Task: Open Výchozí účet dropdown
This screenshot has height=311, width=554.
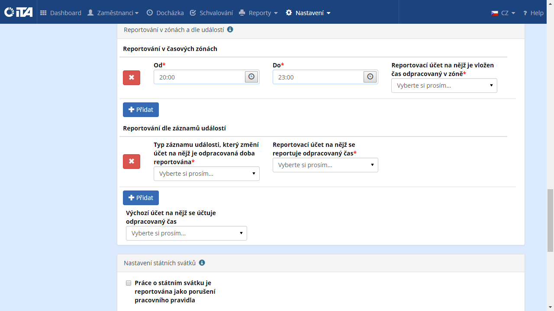Action: pos(186,233)
